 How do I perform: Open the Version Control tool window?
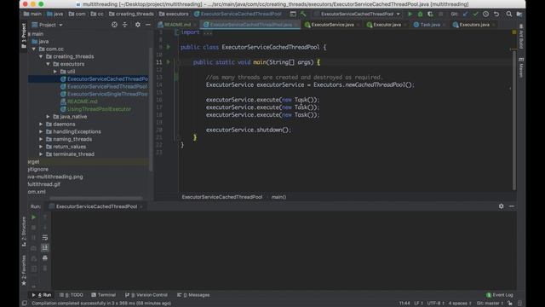146,295
